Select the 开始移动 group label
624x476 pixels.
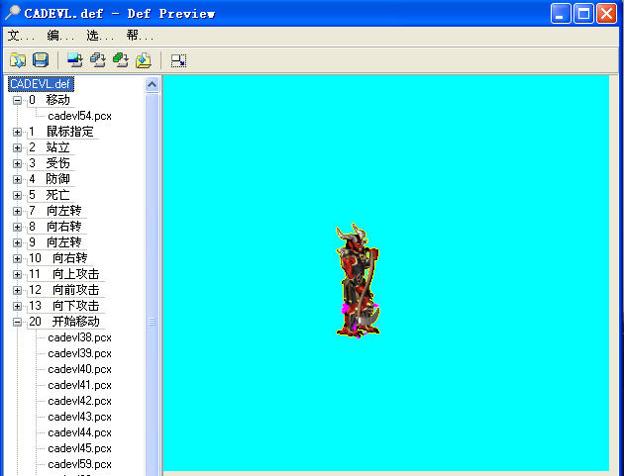tap(75, 322)
